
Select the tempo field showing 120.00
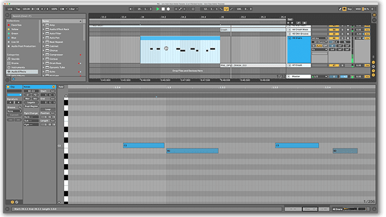click(x=26, y=9)
